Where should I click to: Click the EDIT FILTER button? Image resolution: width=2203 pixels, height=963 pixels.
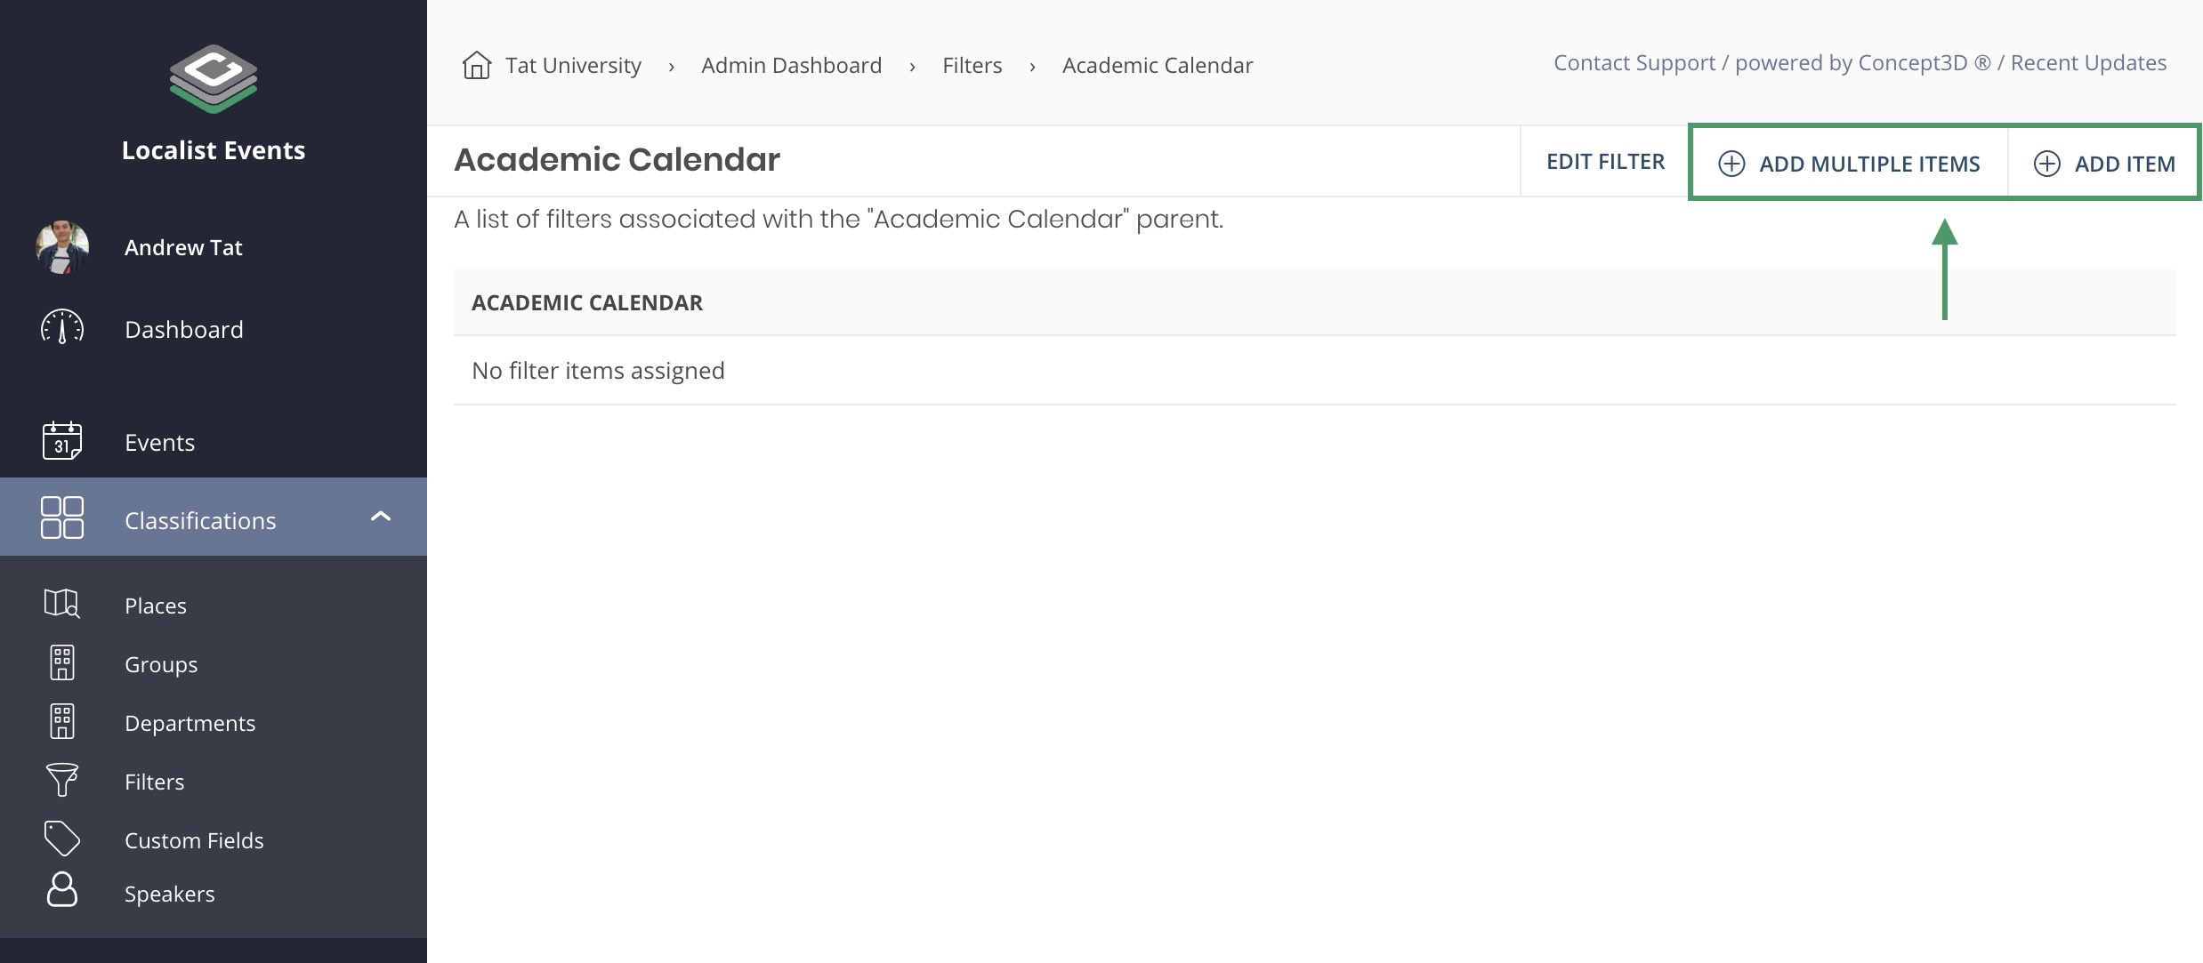(1605, 162)
